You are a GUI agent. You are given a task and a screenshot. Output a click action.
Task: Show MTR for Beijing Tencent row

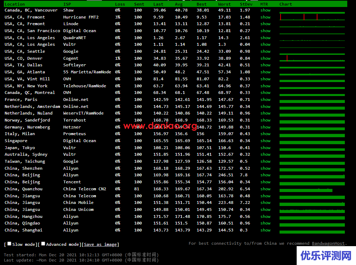pos(265,182)
